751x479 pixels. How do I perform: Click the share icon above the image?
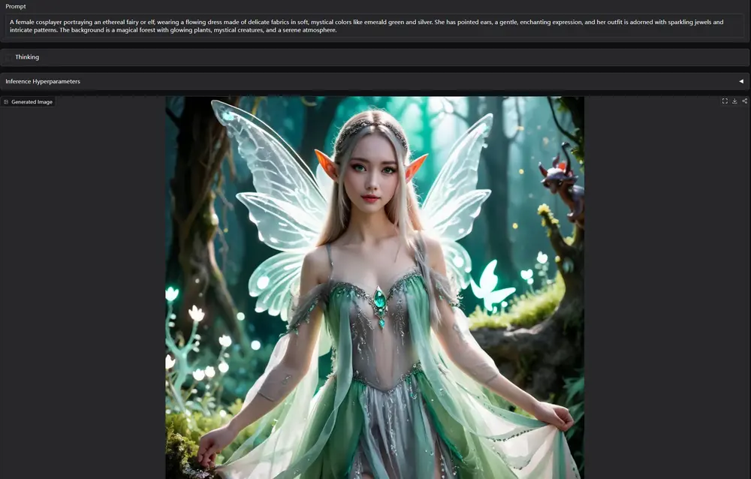(744, 101)
